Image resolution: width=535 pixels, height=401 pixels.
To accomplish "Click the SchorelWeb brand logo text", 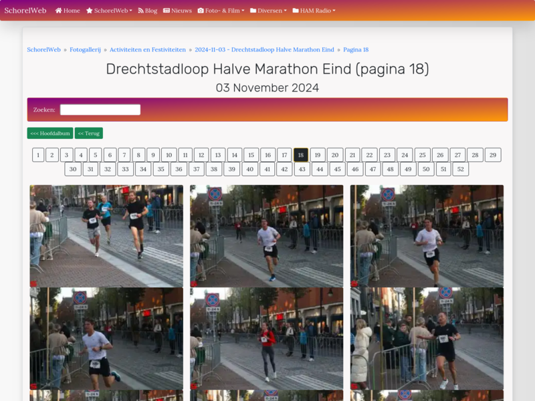I will (x=25, y=11).
